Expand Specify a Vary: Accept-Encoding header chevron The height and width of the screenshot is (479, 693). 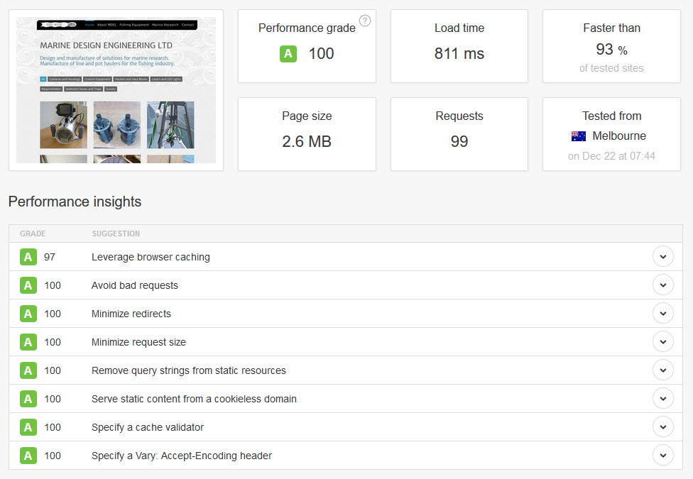point(663,455)
